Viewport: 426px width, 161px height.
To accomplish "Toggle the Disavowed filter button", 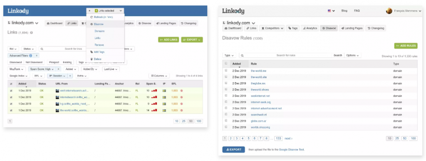I will 15,62.
